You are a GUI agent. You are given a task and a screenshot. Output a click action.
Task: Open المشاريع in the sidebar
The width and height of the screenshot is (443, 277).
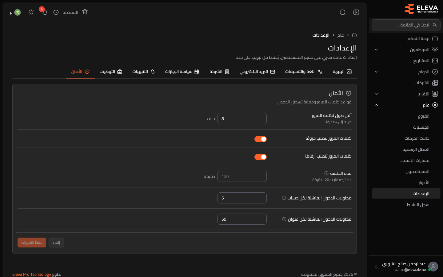click(x=406, y=61)
